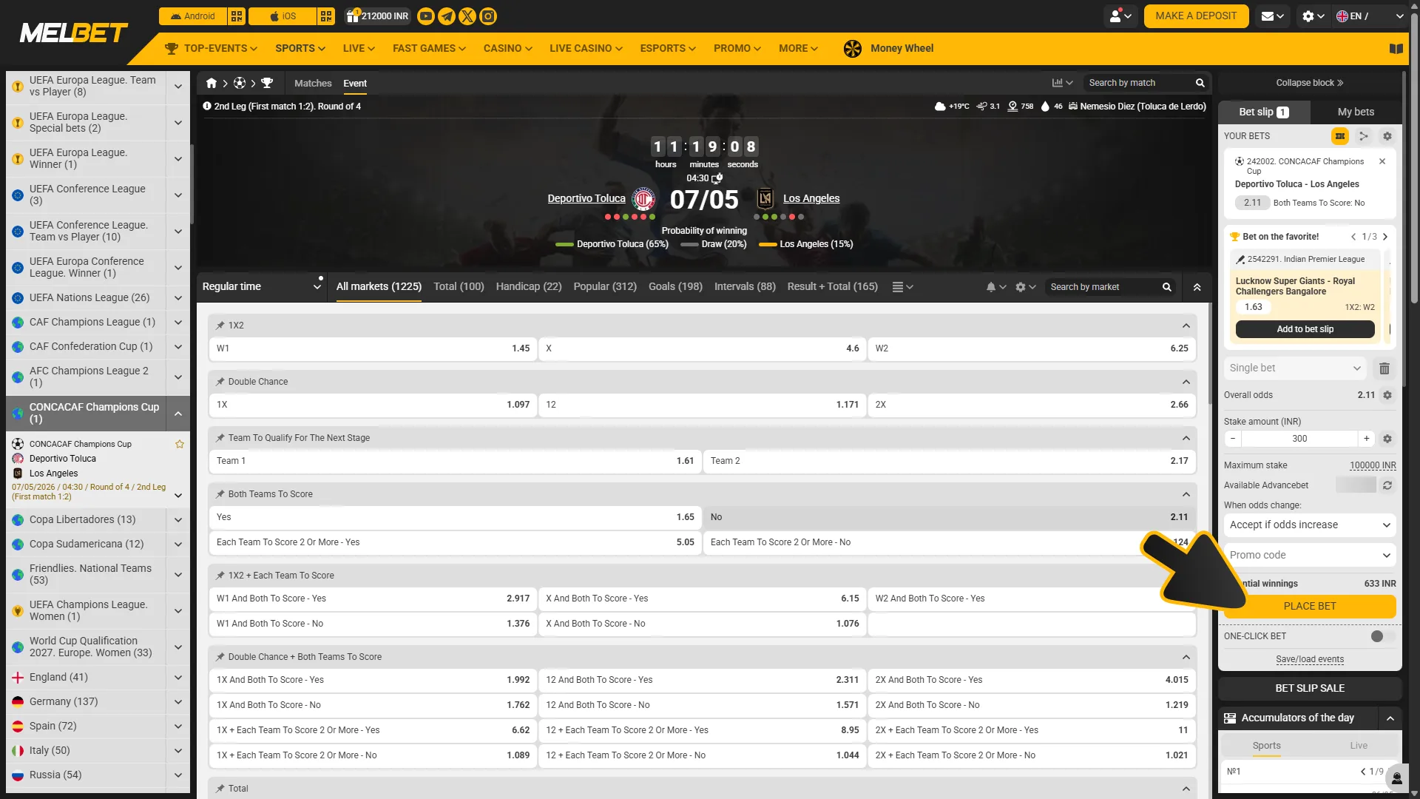Open the Single bet type dropdown
This screenshot has height=799, width=1420.
tap(1295, 368)
